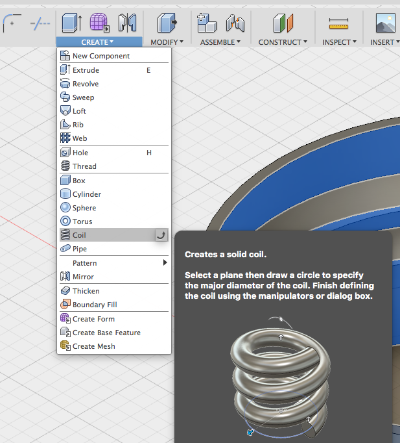Open the MODIFY dropdown menu
This screenshot has height=443, width=400.
(167, 42)
